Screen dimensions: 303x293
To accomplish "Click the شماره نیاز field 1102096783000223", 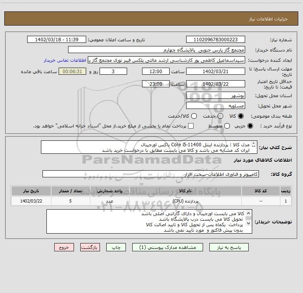I will click(216, 39).
